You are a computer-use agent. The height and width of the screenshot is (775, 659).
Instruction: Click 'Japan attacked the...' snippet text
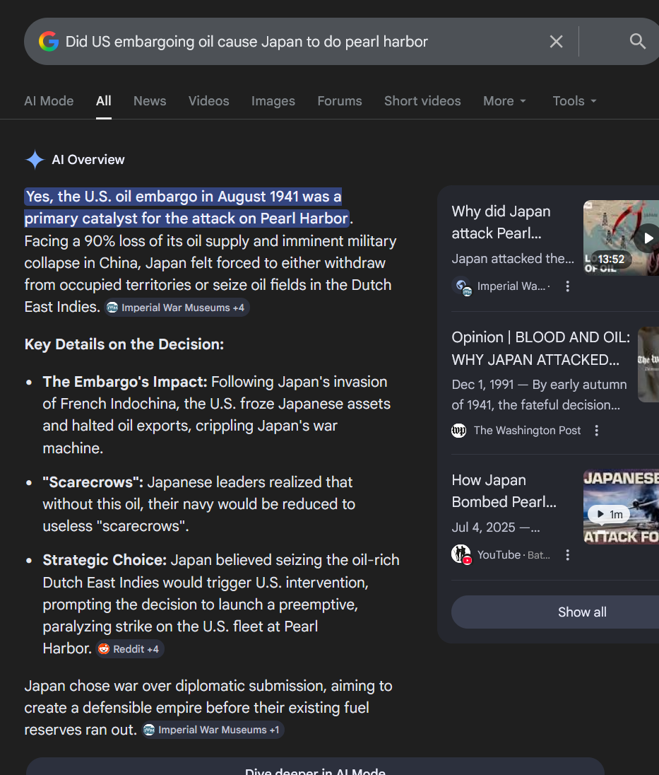pyautogui.click(x=513, y=259)
